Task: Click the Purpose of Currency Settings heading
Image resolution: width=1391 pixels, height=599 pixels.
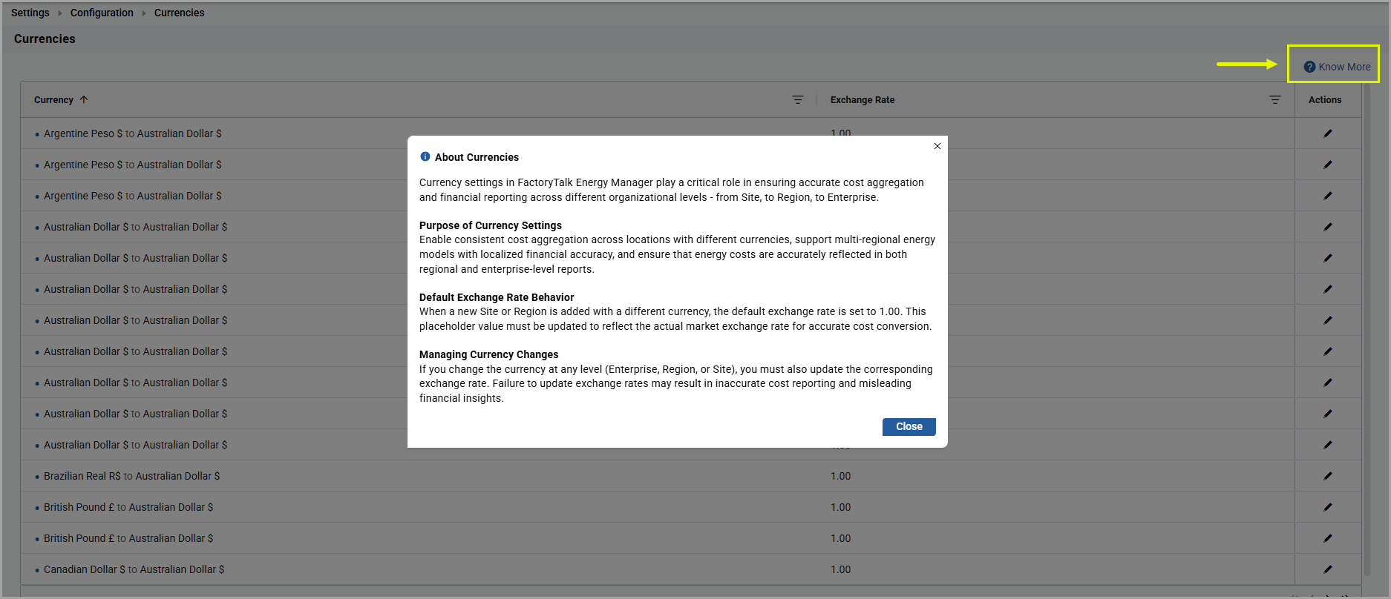Action: tap(491, 225)
